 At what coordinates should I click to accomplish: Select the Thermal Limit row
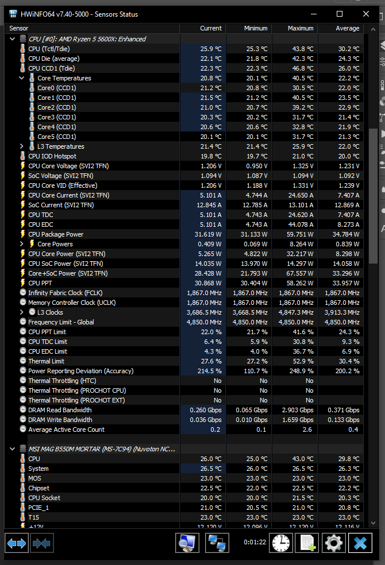pos(184,361)
